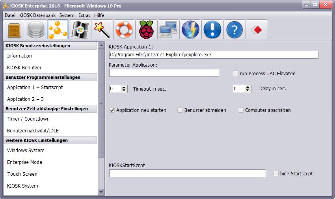Open the Datei menu
335x199 pixels.
click(x=10, y=15)
